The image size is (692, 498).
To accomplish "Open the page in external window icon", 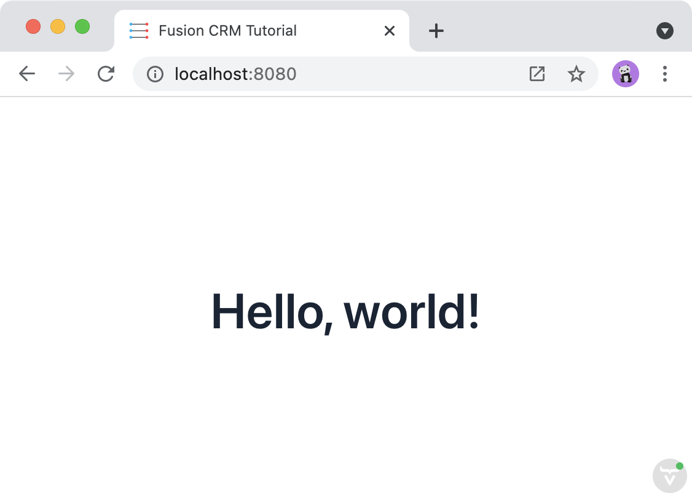I will [x=537, y=73].
